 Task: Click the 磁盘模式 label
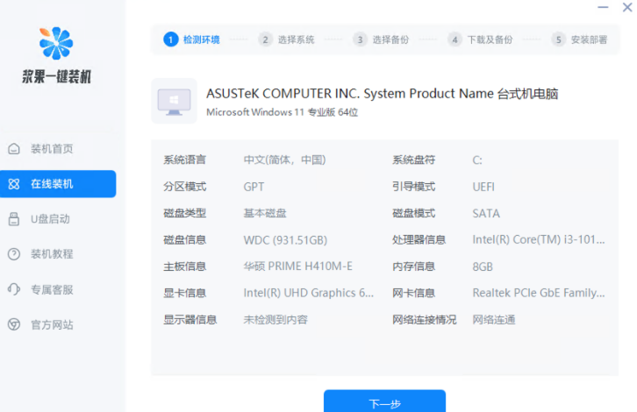click(413, 213)
